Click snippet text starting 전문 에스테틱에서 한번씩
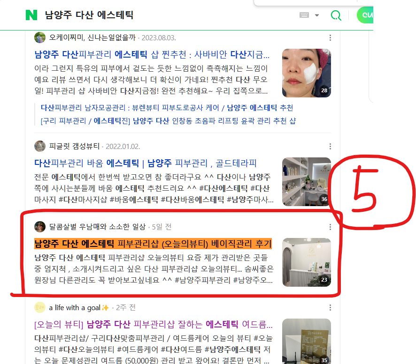The image size is (416, 364). tap(154, 188)
